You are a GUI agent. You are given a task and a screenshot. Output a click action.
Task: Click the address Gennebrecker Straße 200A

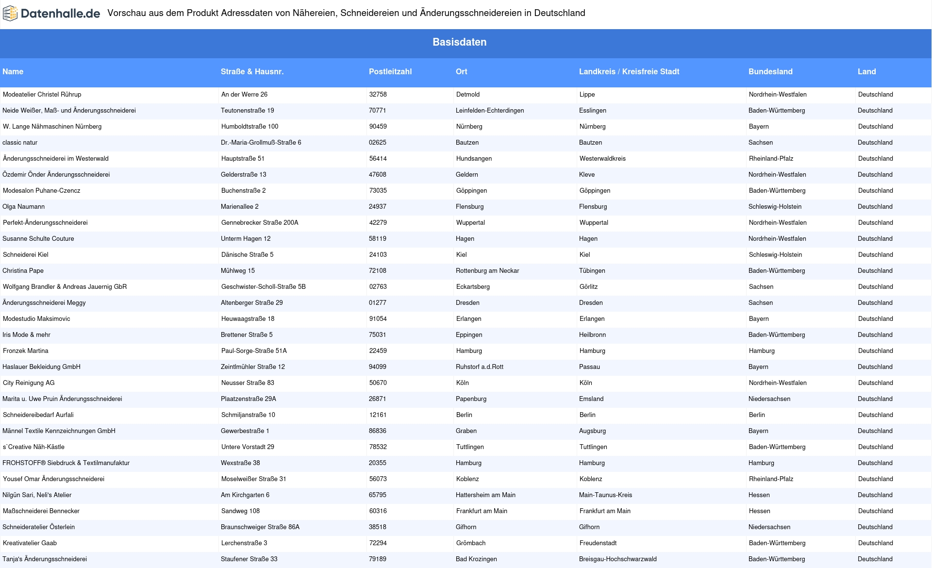260,222
